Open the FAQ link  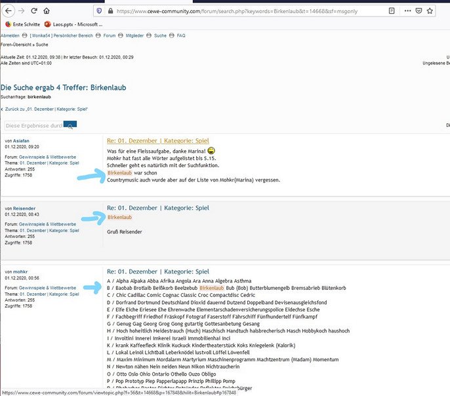click(x=181, y=35)
